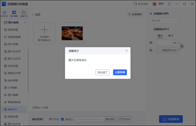The height and width of the screenshot is (126, 196).
Task: Click the 已添加 1/50张 text
Action: point(40,108)
